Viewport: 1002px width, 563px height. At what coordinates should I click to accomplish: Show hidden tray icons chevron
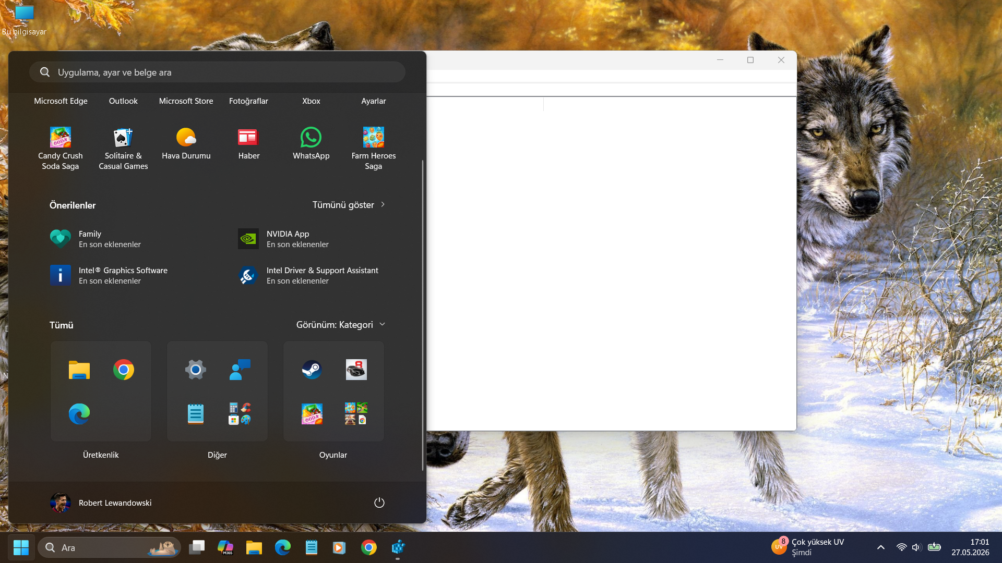(881, 547)
